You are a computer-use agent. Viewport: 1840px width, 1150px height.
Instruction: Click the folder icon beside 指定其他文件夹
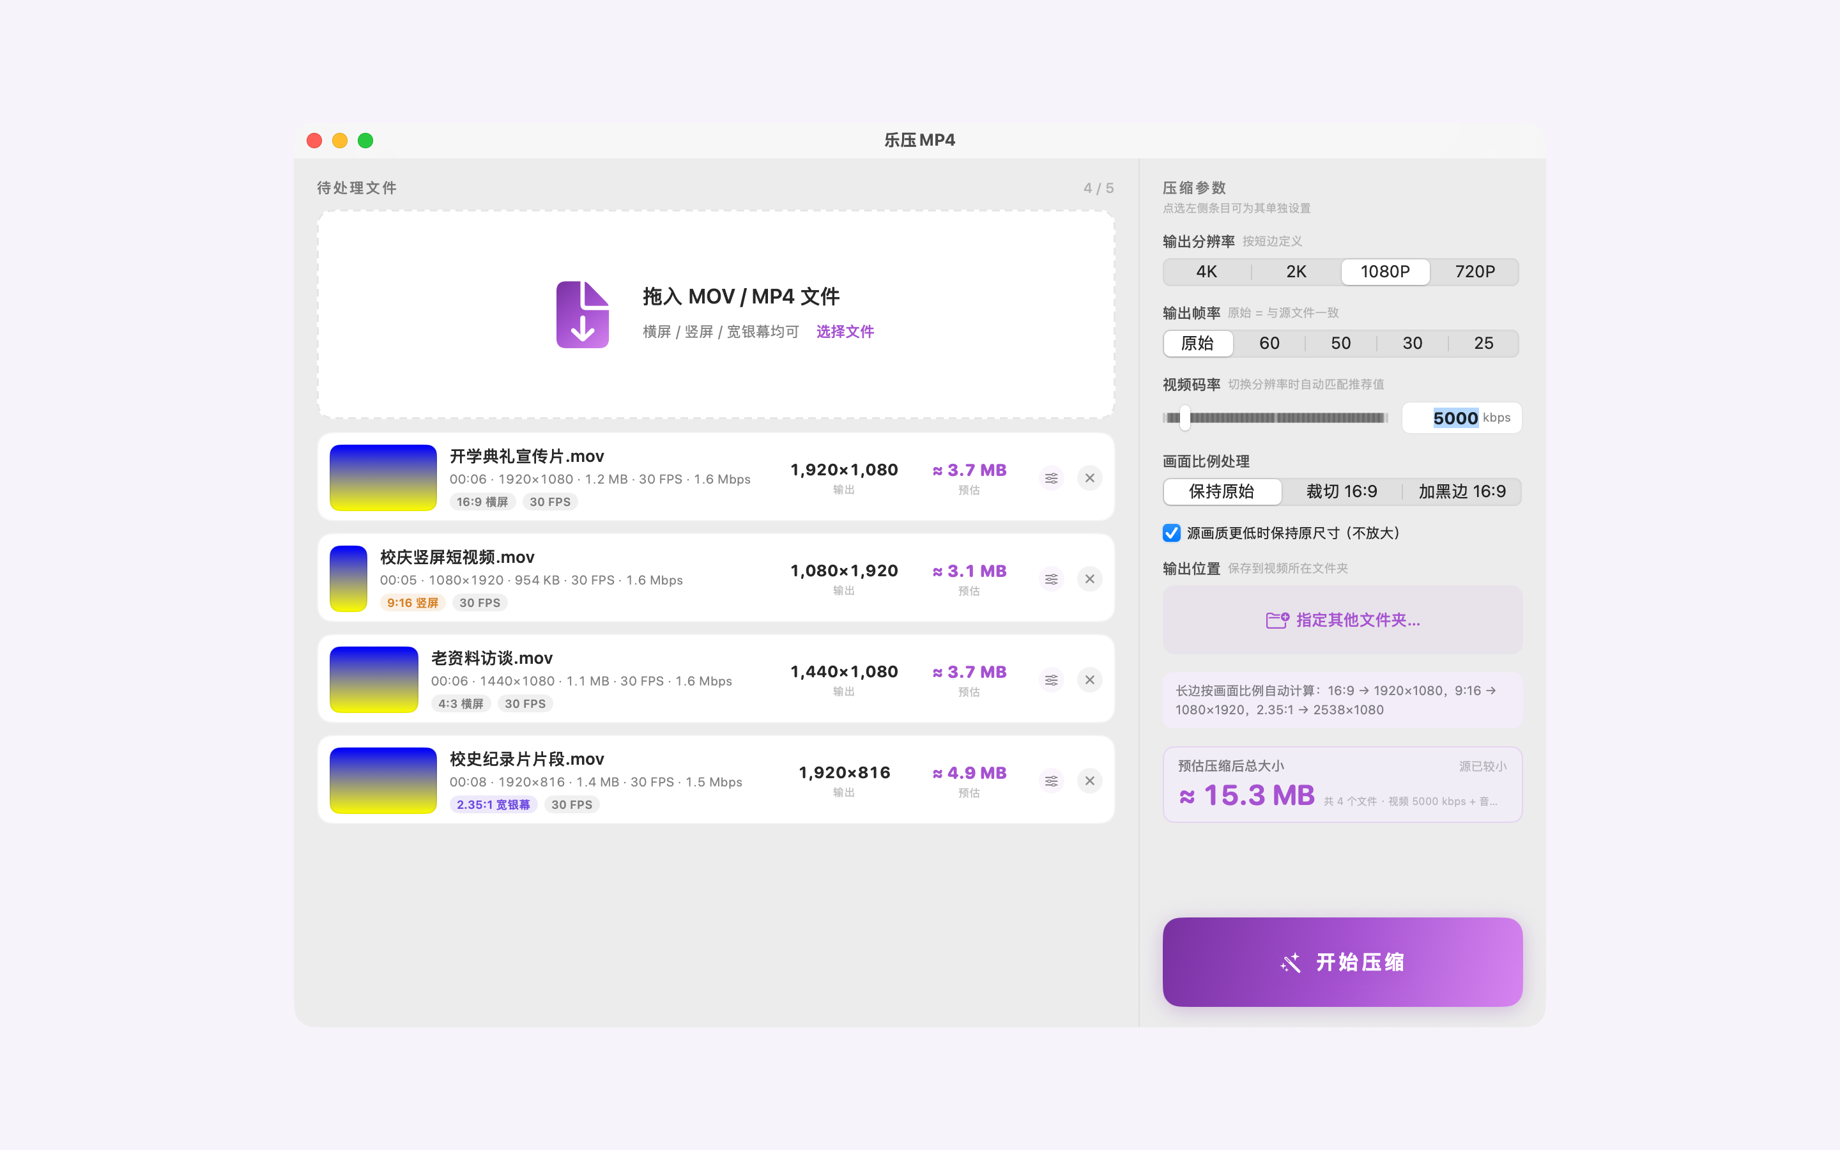pos(1277,620)
